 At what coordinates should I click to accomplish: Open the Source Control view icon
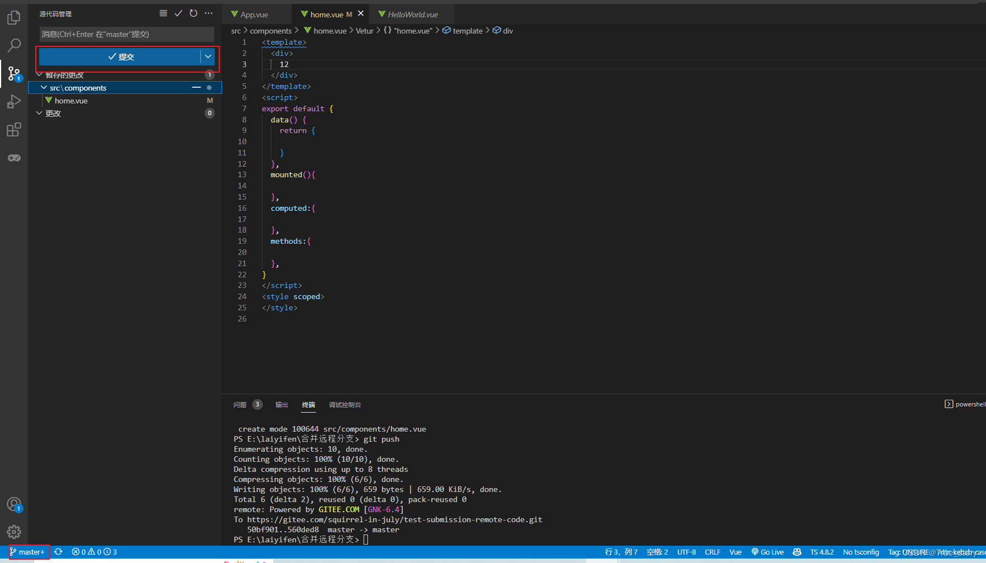[14, 73]
